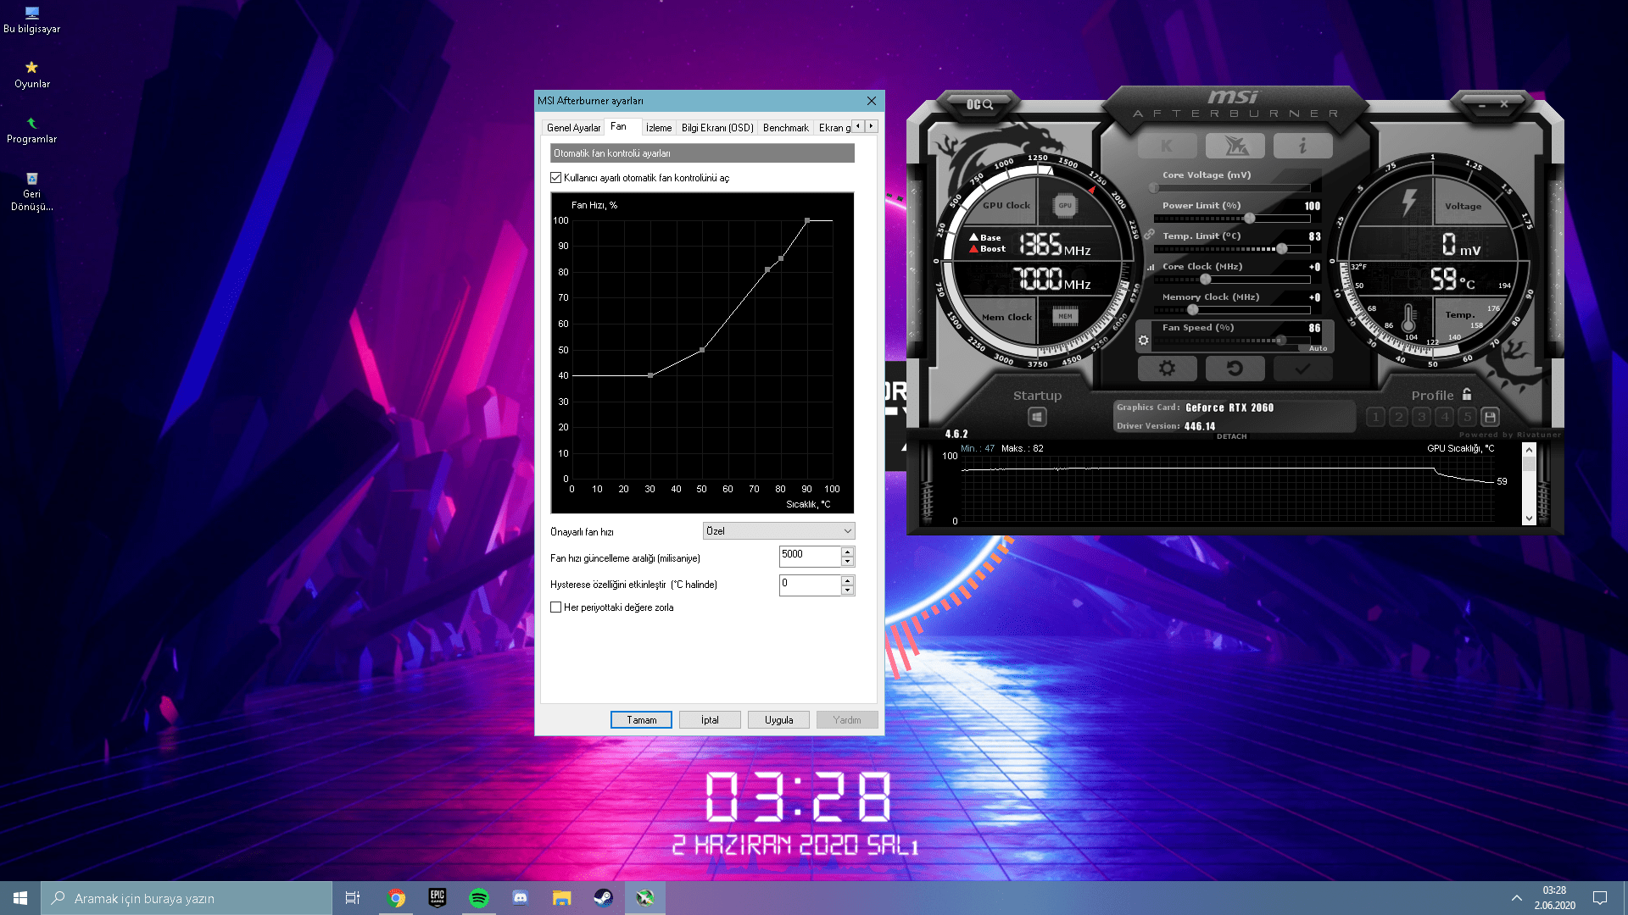This screenshot has width=1628, height=915.
Task: Open Afterburner settings gear button
Action: click(1167, 369)
